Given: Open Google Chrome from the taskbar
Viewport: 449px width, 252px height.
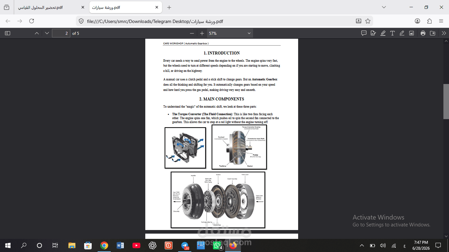Looking at the screenshot, I should coord(104,245).
